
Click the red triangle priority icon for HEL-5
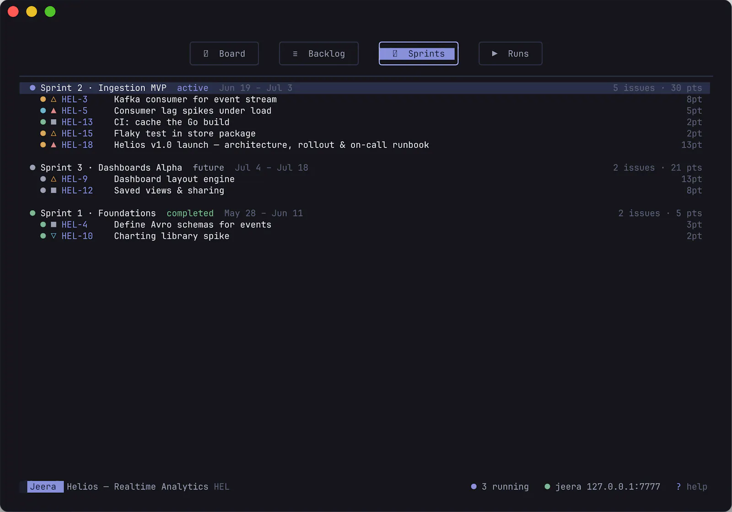pyautogui.click(x=54, y=111)
